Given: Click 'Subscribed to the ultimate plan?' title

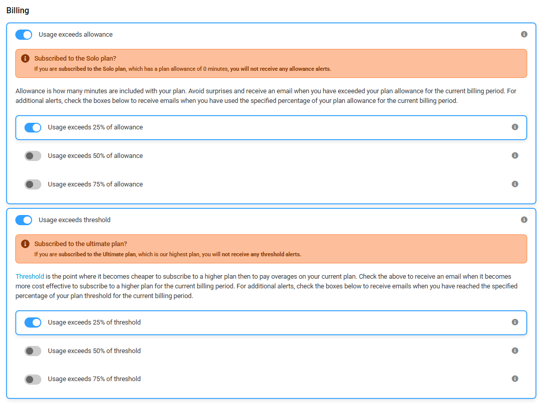Looking at the screenshot, I should click(81, 244).
